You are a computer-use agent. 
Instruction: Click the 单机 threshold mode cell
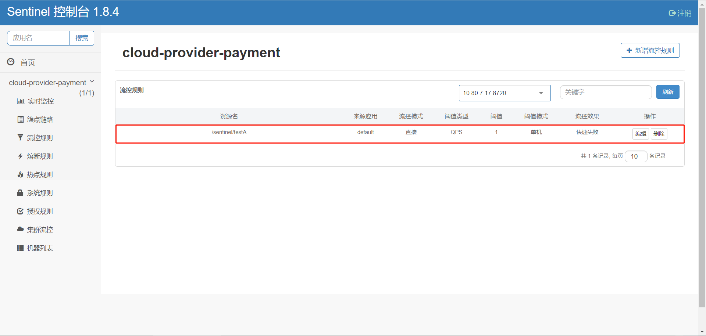536,132
